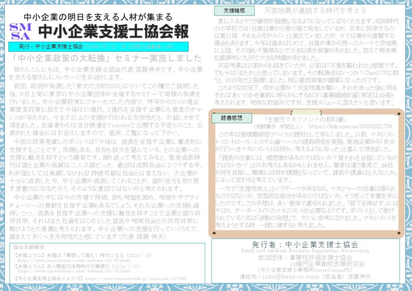Image resolution: width=412 pixels, height=291 pixels.
Task: Click the paragraph starting このような状況下
Action: [x=306, y=95]
